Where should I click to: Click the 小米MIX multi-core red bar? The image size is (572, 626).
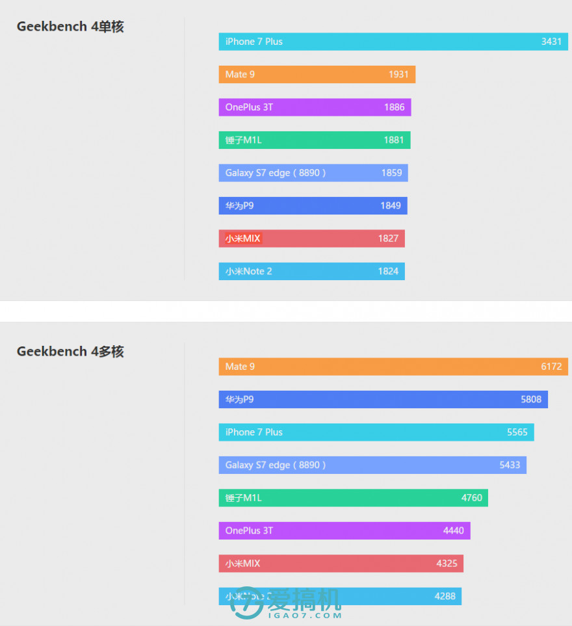pos(341,564)
